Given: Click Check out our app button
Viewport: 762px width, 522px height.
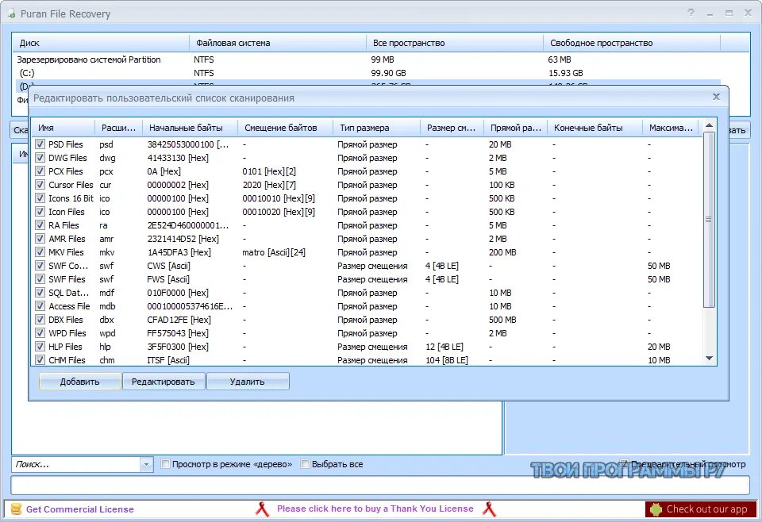Looking at the screenshot, I should [701, 509].
